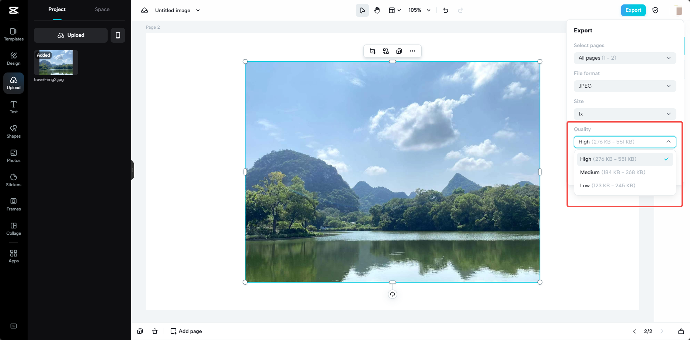The height and width of the screenshot is (340, 690).
Task: Click the replace image icon in floating toolbar
Action: (386, 51)
